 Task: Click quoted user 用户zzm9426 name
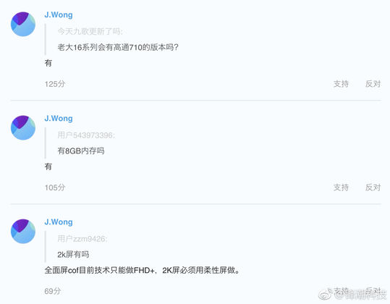click(x=82, y=239)
